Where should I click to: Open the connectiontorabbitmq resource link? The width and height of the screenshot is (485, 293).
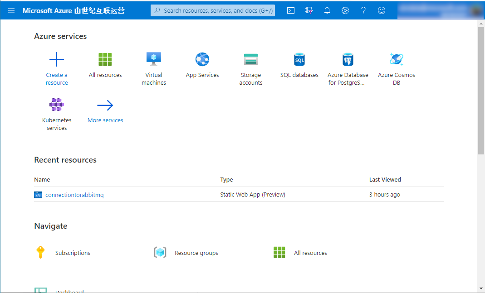74,195
